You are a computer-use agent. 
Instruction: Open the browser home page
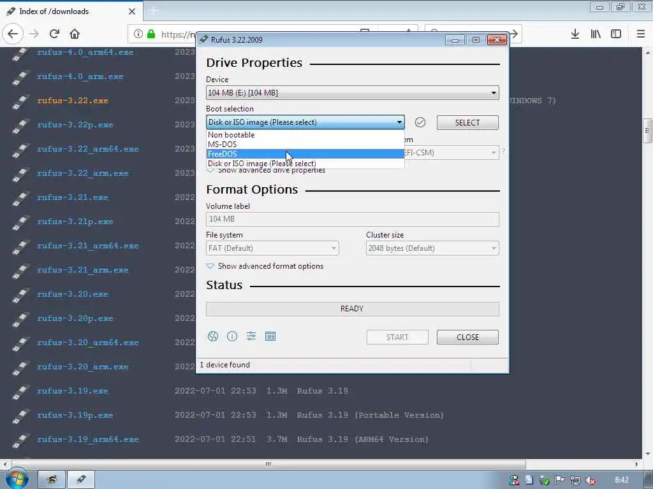tap(75, 34)
